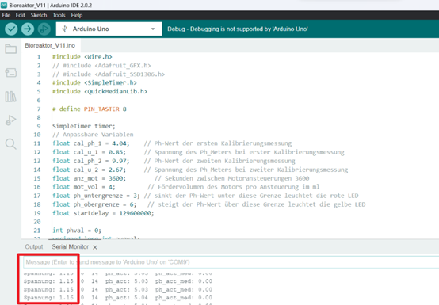This screenshot has width=439, height=305.
Task: Open the Help menu
Action: coord(76,15)
